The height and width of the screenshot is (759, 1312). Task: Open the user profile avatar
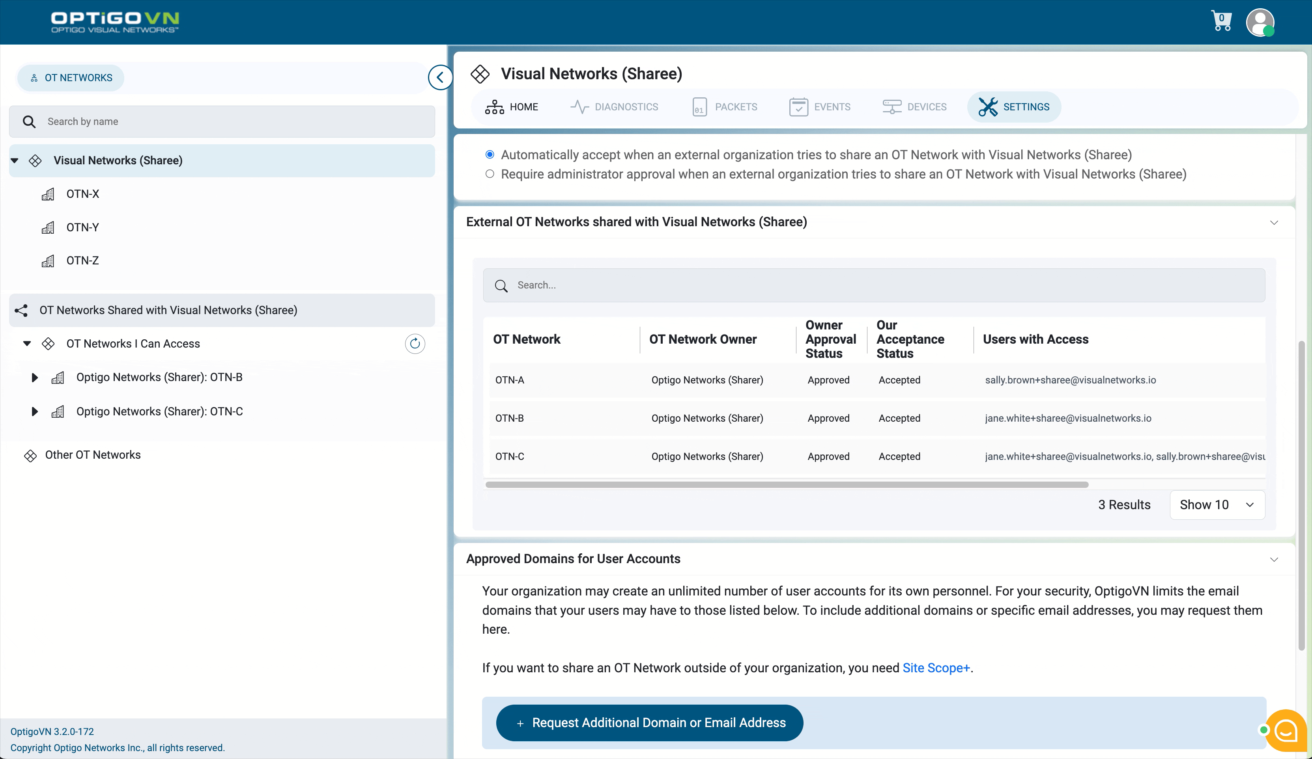(x=1260, y=22)
